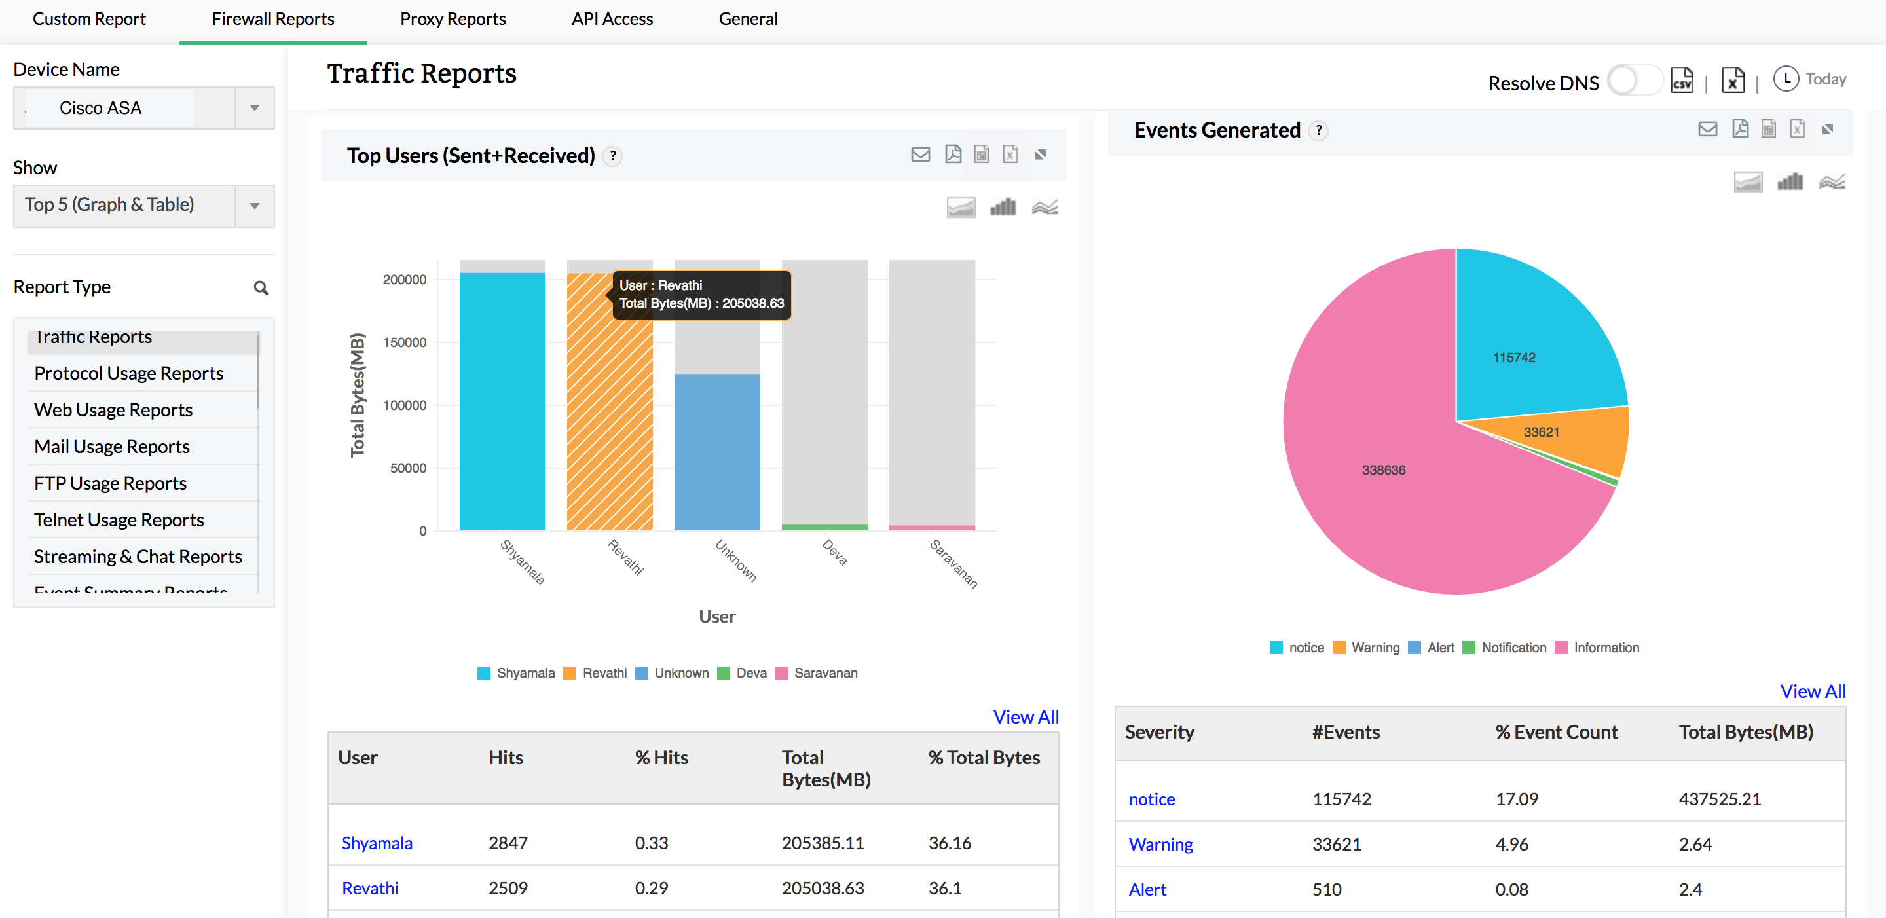Image resolution: width=1886 pixels, height=918 pixels.
Task: Switch to the Proxy Reports tab
Action: 453,19
